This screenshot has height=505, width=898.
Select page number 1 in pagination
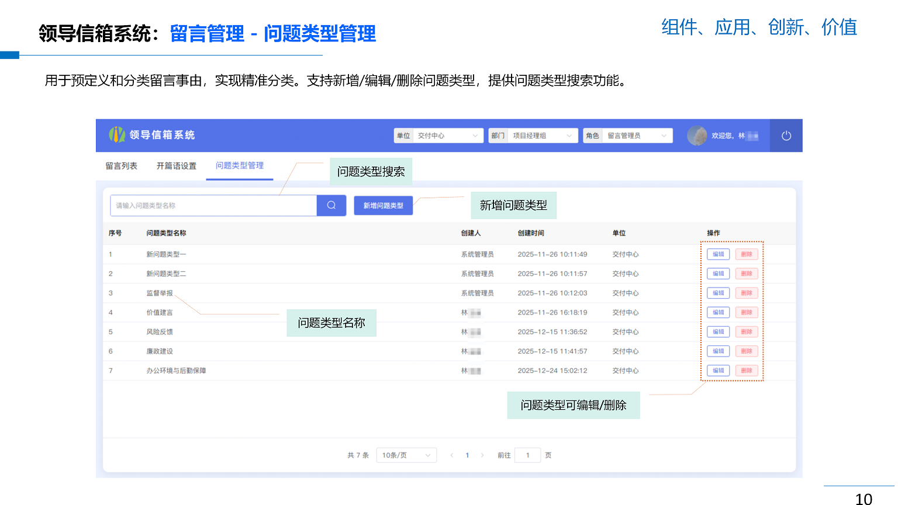467,455
